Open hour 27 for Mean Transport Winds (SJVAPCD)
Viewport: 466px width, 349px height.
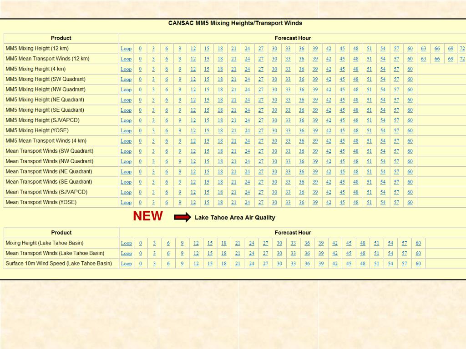tap(261, 192)
